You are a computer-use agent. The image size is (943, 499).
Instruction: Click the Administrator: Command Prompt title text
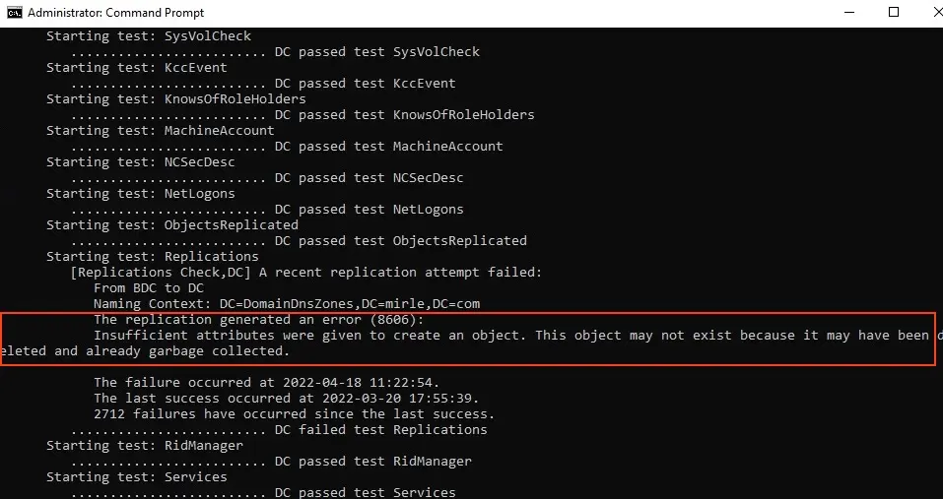115,13
